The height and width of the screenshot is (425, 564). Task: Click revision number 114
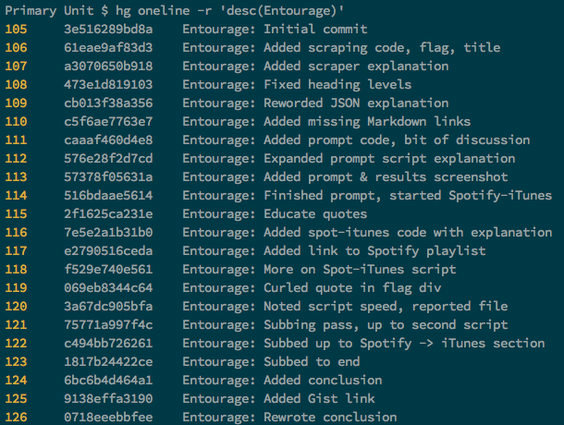[x=17, y=196]
